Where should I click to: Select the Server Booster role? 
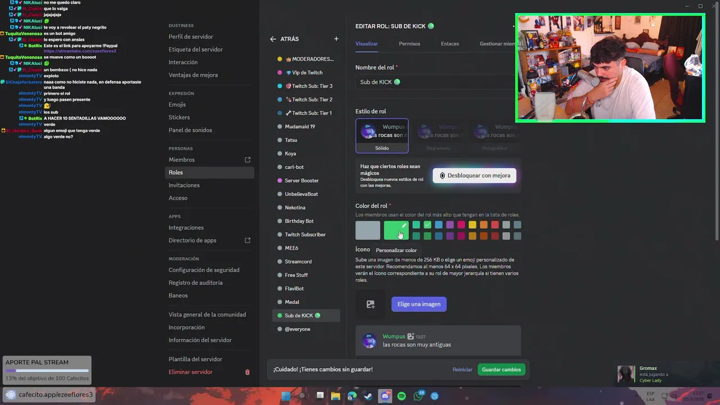coord(306,181)
